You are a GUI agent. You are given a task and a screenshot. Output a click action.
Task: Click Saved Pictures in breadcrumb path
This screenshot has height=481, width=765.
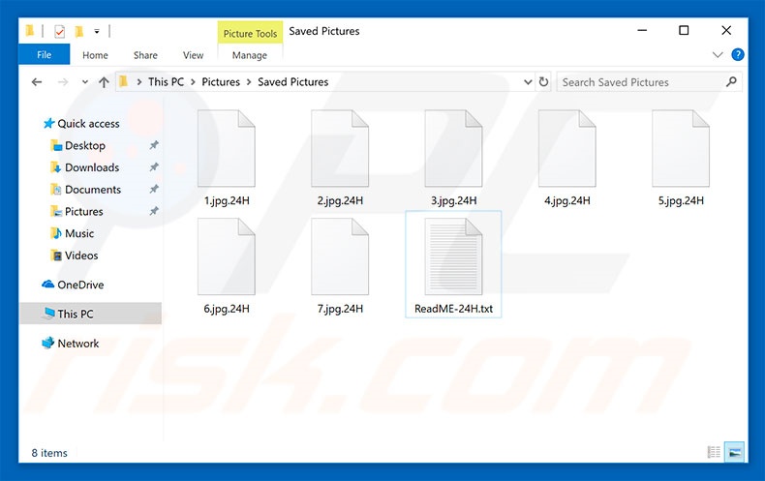[293, 82]
